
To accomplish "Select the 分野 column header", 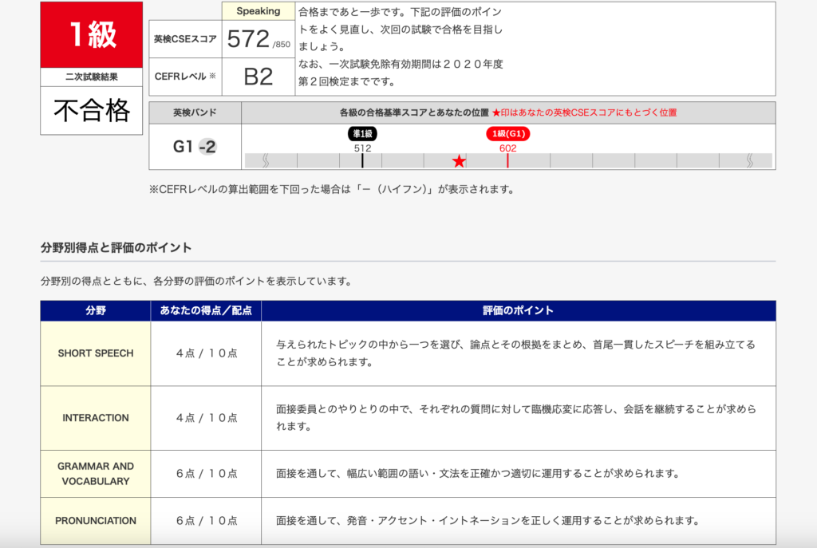I will point(95,310).
